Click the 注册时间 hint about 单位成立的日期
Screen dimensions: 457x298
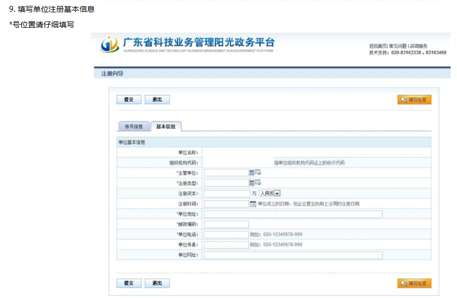click(x=309, y=204)
